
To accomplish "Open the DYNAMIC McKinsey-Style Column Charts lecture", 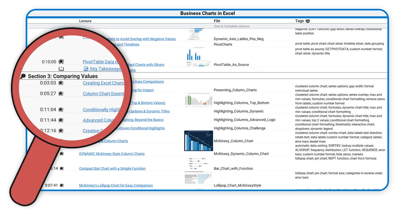I will [x=112, y=154].
